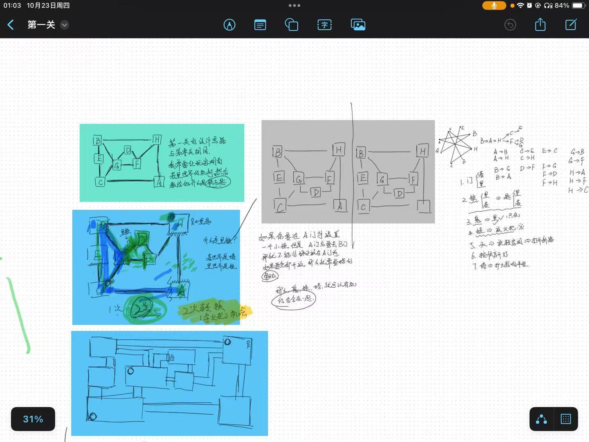Go back using the left chevron

[11, 25]
